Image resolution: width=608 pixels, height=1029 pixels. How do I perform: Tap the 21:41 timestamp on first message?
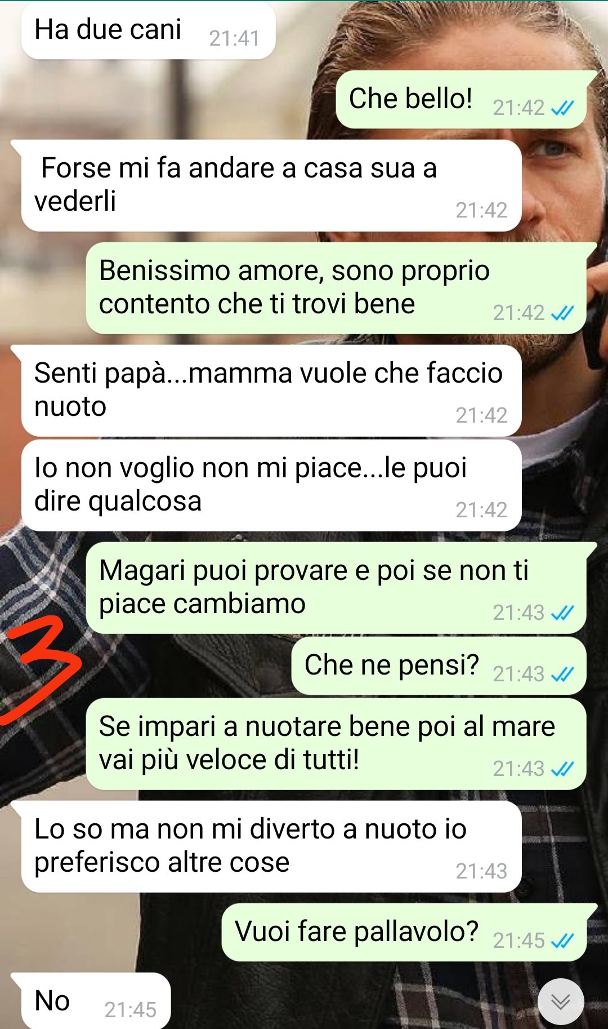(234, 38)
